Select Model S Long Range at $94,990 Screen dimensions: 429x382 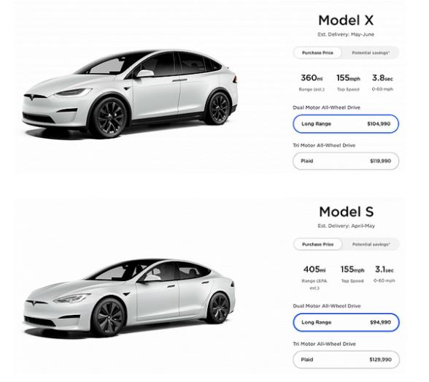click(x=346, y=322)
